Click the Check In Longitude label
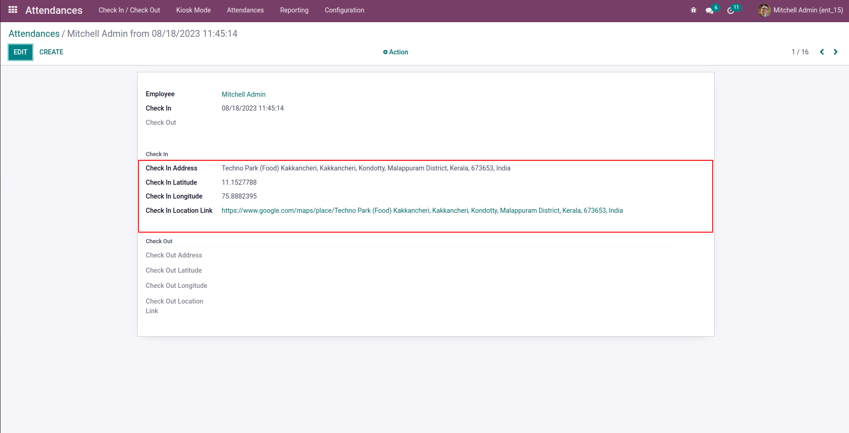The image size is (849, 433). [x=174, y=196]
